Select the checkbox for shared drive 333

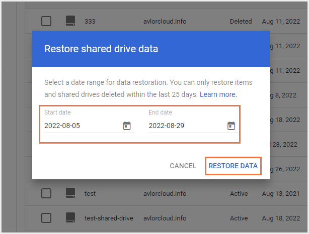(46, 21)
